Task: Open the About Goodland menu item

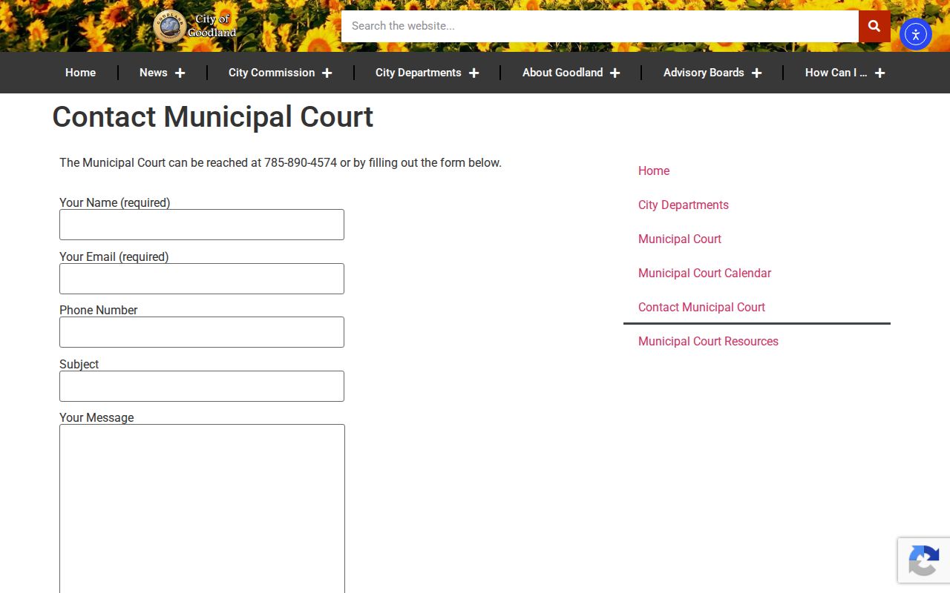Action: coord(563,73)
